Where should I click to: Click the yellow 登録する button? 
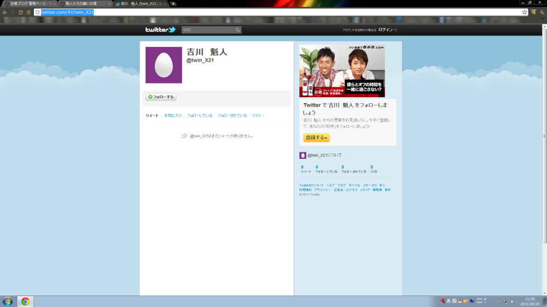coord(316,138)
